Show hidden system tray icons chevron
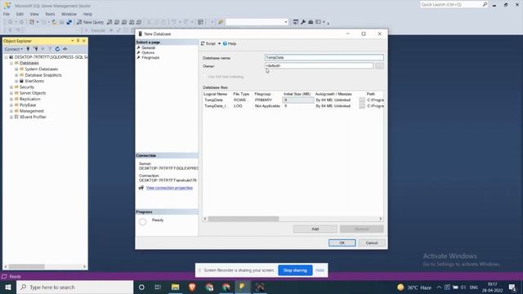Screen dimensions: 523x294 point(439,287)
